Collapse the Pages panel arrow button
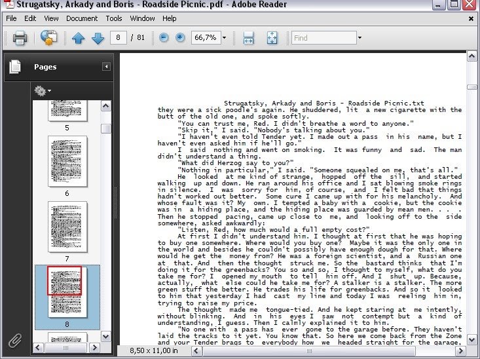 106,66
